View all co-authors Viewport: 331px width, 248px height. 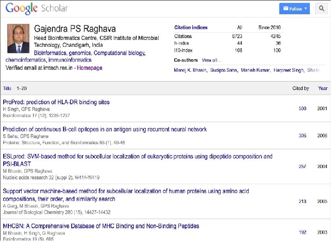click(211, 60)
